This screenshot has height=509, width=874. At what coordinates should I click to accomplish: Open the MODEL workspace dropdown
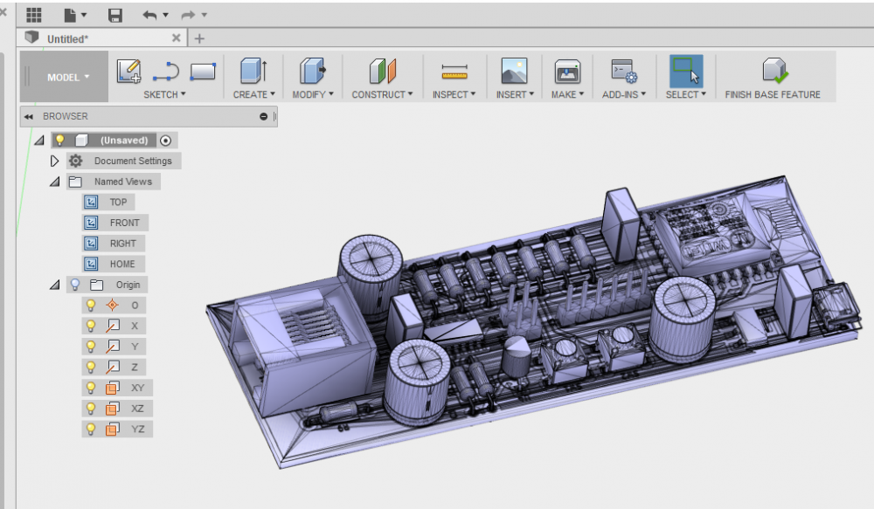(68, 78)
